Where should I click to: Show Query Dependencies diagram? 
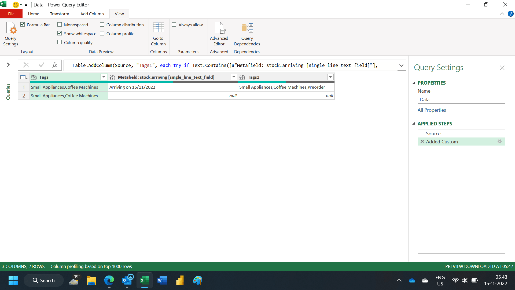247,34
